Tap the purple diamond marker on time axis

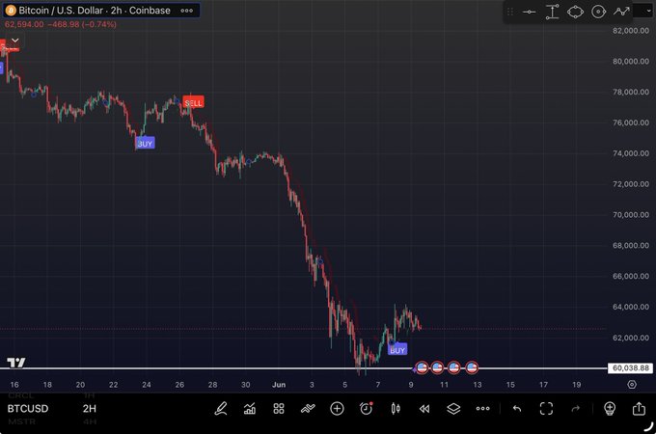pos(415,369)
